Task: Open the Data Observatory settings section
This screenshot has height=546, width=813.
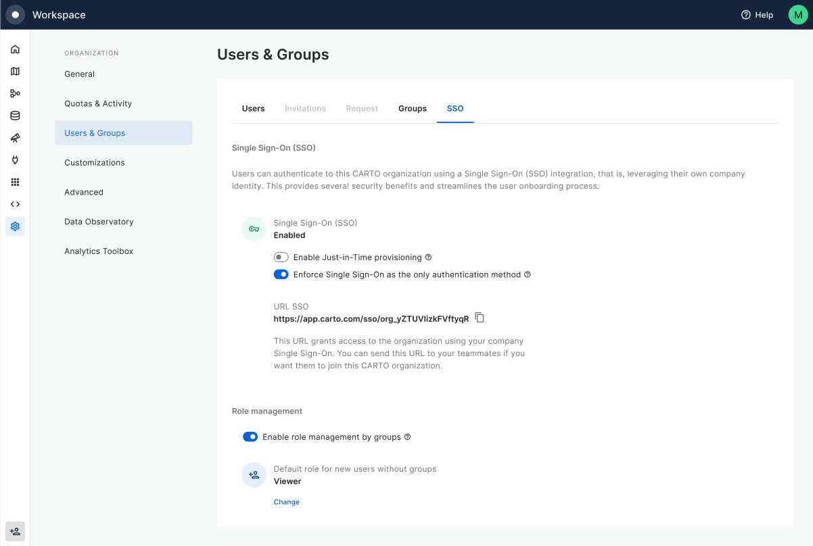Action: click(x=99, y=222)
